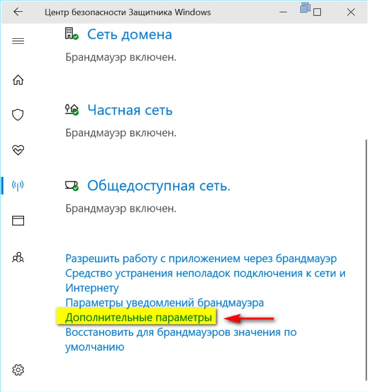The image size is (368, 392).
Task: Go back with the arrow button
Action: coord(18,12)
